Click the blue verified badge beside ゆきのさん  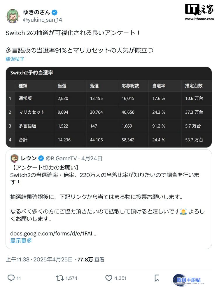pos(55,13)
